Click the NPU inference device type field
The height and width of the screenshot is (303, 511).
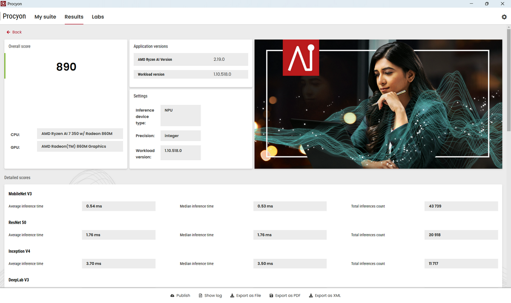coord(181,116)
